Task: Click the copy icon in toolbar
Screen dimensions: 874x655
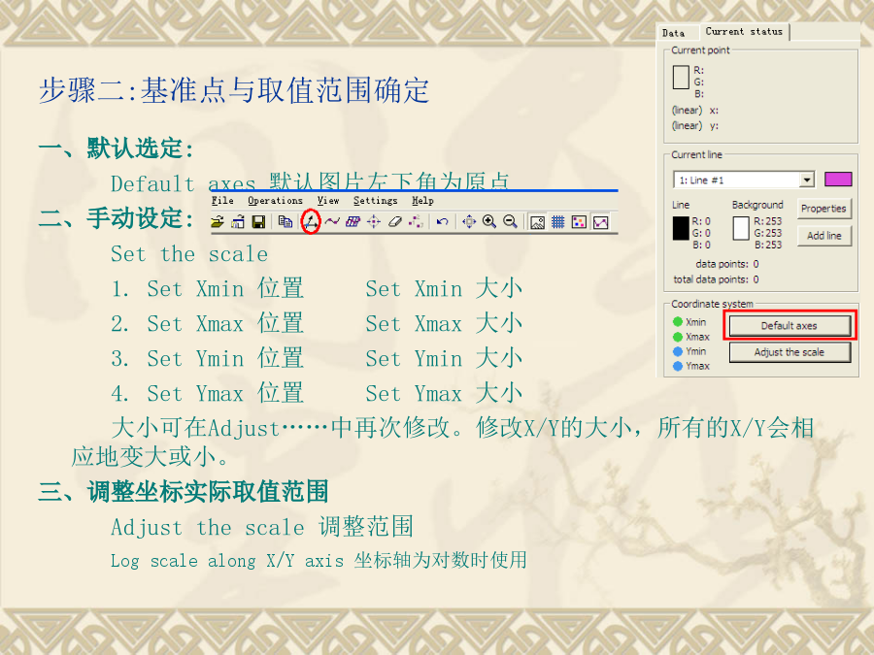Action: tap(285, 222)
